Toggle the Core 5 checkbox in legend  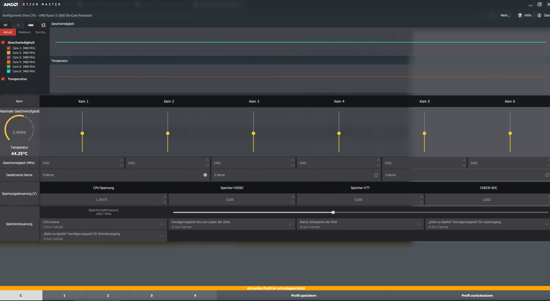click(9, 67)
